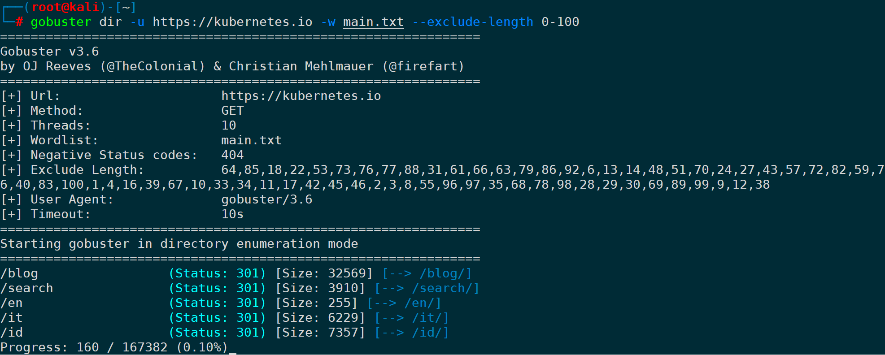Click the --exclude-length flag
Screen dimensions: 885x355
point(473,22)
